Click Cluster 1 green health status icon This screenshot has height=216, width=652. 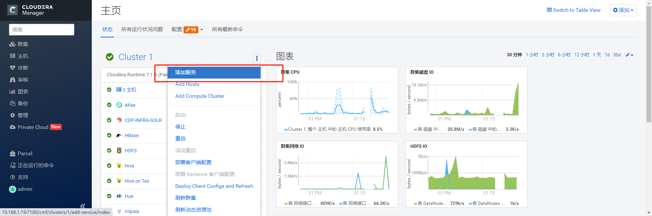click(x=110, y=57)
